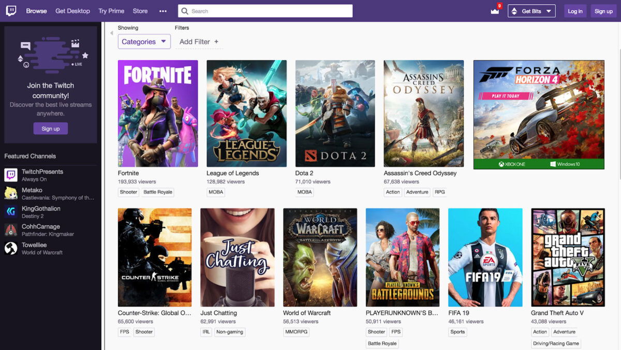Screen dimensions: 621x350
Task: Toggle the Battle Royale tag under PLAYERUNKNOWN'S BATTLEGROUNDS
Action: 382,343
